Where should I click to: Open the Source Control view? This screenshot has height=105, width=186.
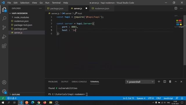pyautogui.click(x=4, y=28)
